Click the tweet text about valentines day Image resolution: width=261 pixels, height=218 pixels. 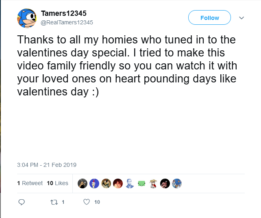[x=126, y=66]
